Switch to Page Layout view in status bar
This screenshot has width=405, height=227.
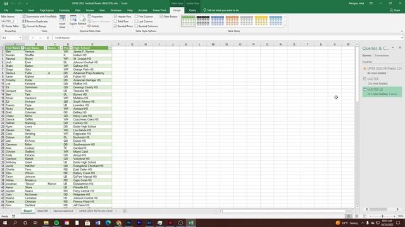(357, 216)
